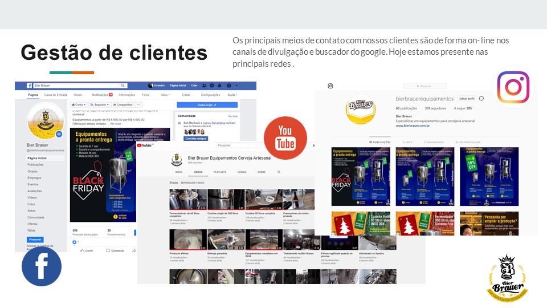Select the IGTV tab on Instagram
Screen dimensions: 547x308
click(x=407, y=142)
